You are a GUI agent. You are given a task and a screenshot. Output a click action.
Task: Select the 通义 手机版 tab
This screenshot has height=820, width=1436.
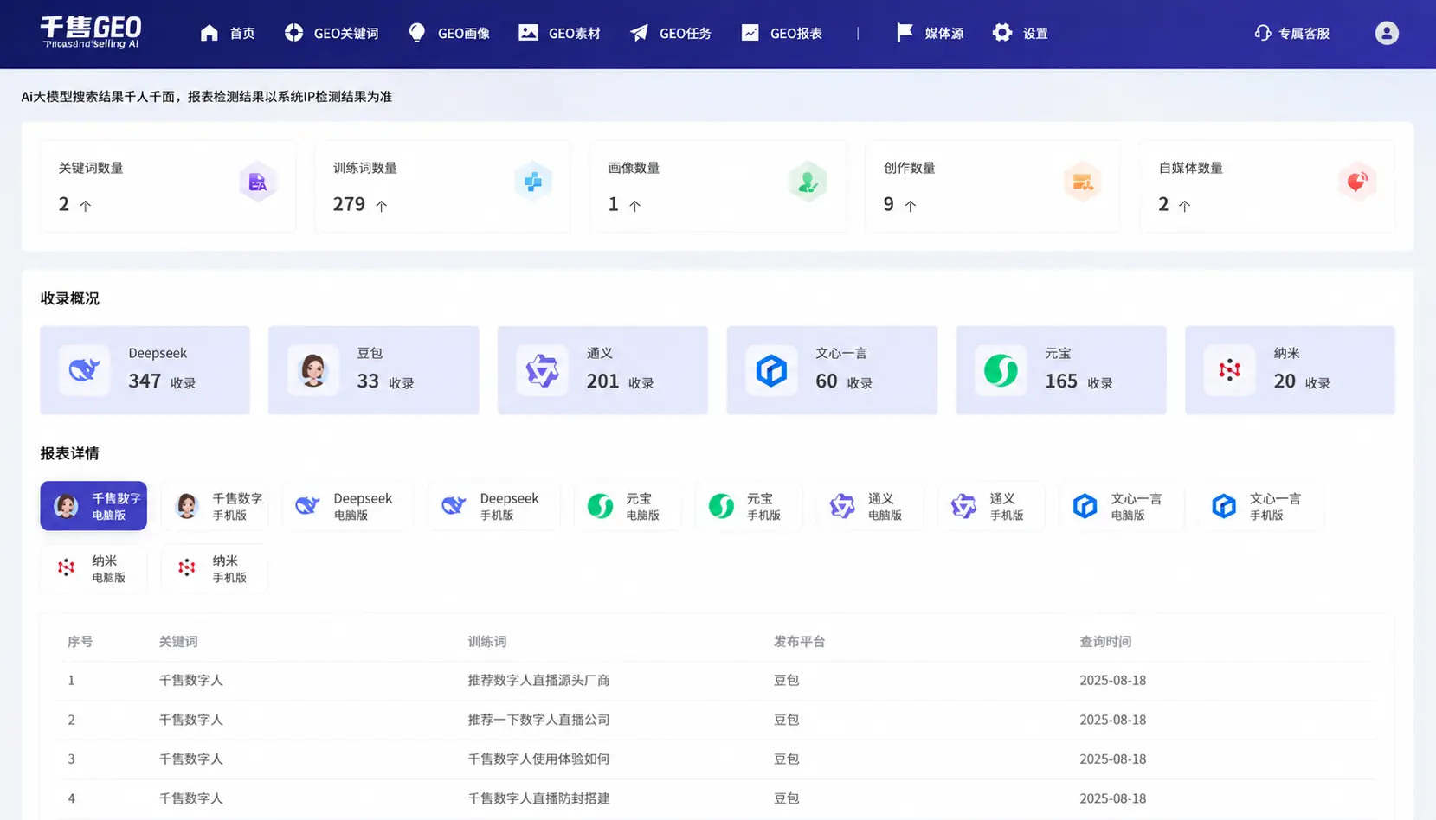[991, 506]
